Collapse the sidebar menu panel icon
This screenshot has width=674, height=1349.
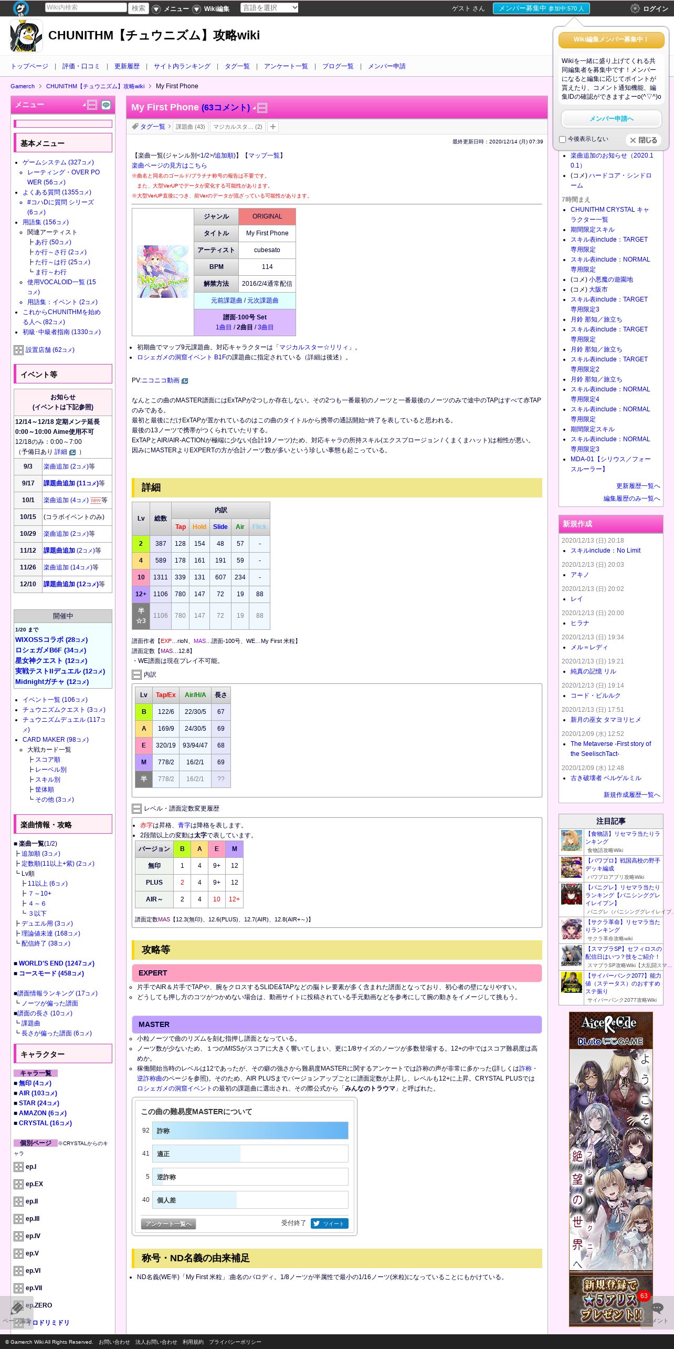(x=92, y=105)
